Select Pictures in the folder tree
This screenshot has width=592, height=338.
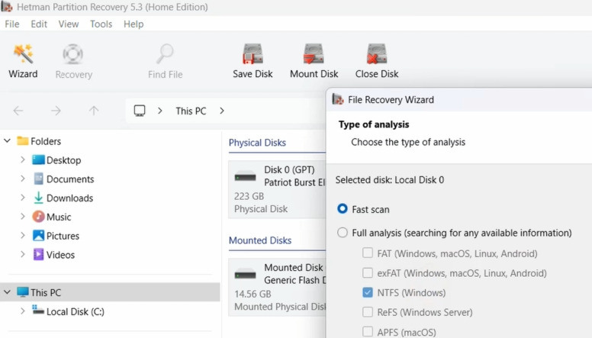pos(63,236)
